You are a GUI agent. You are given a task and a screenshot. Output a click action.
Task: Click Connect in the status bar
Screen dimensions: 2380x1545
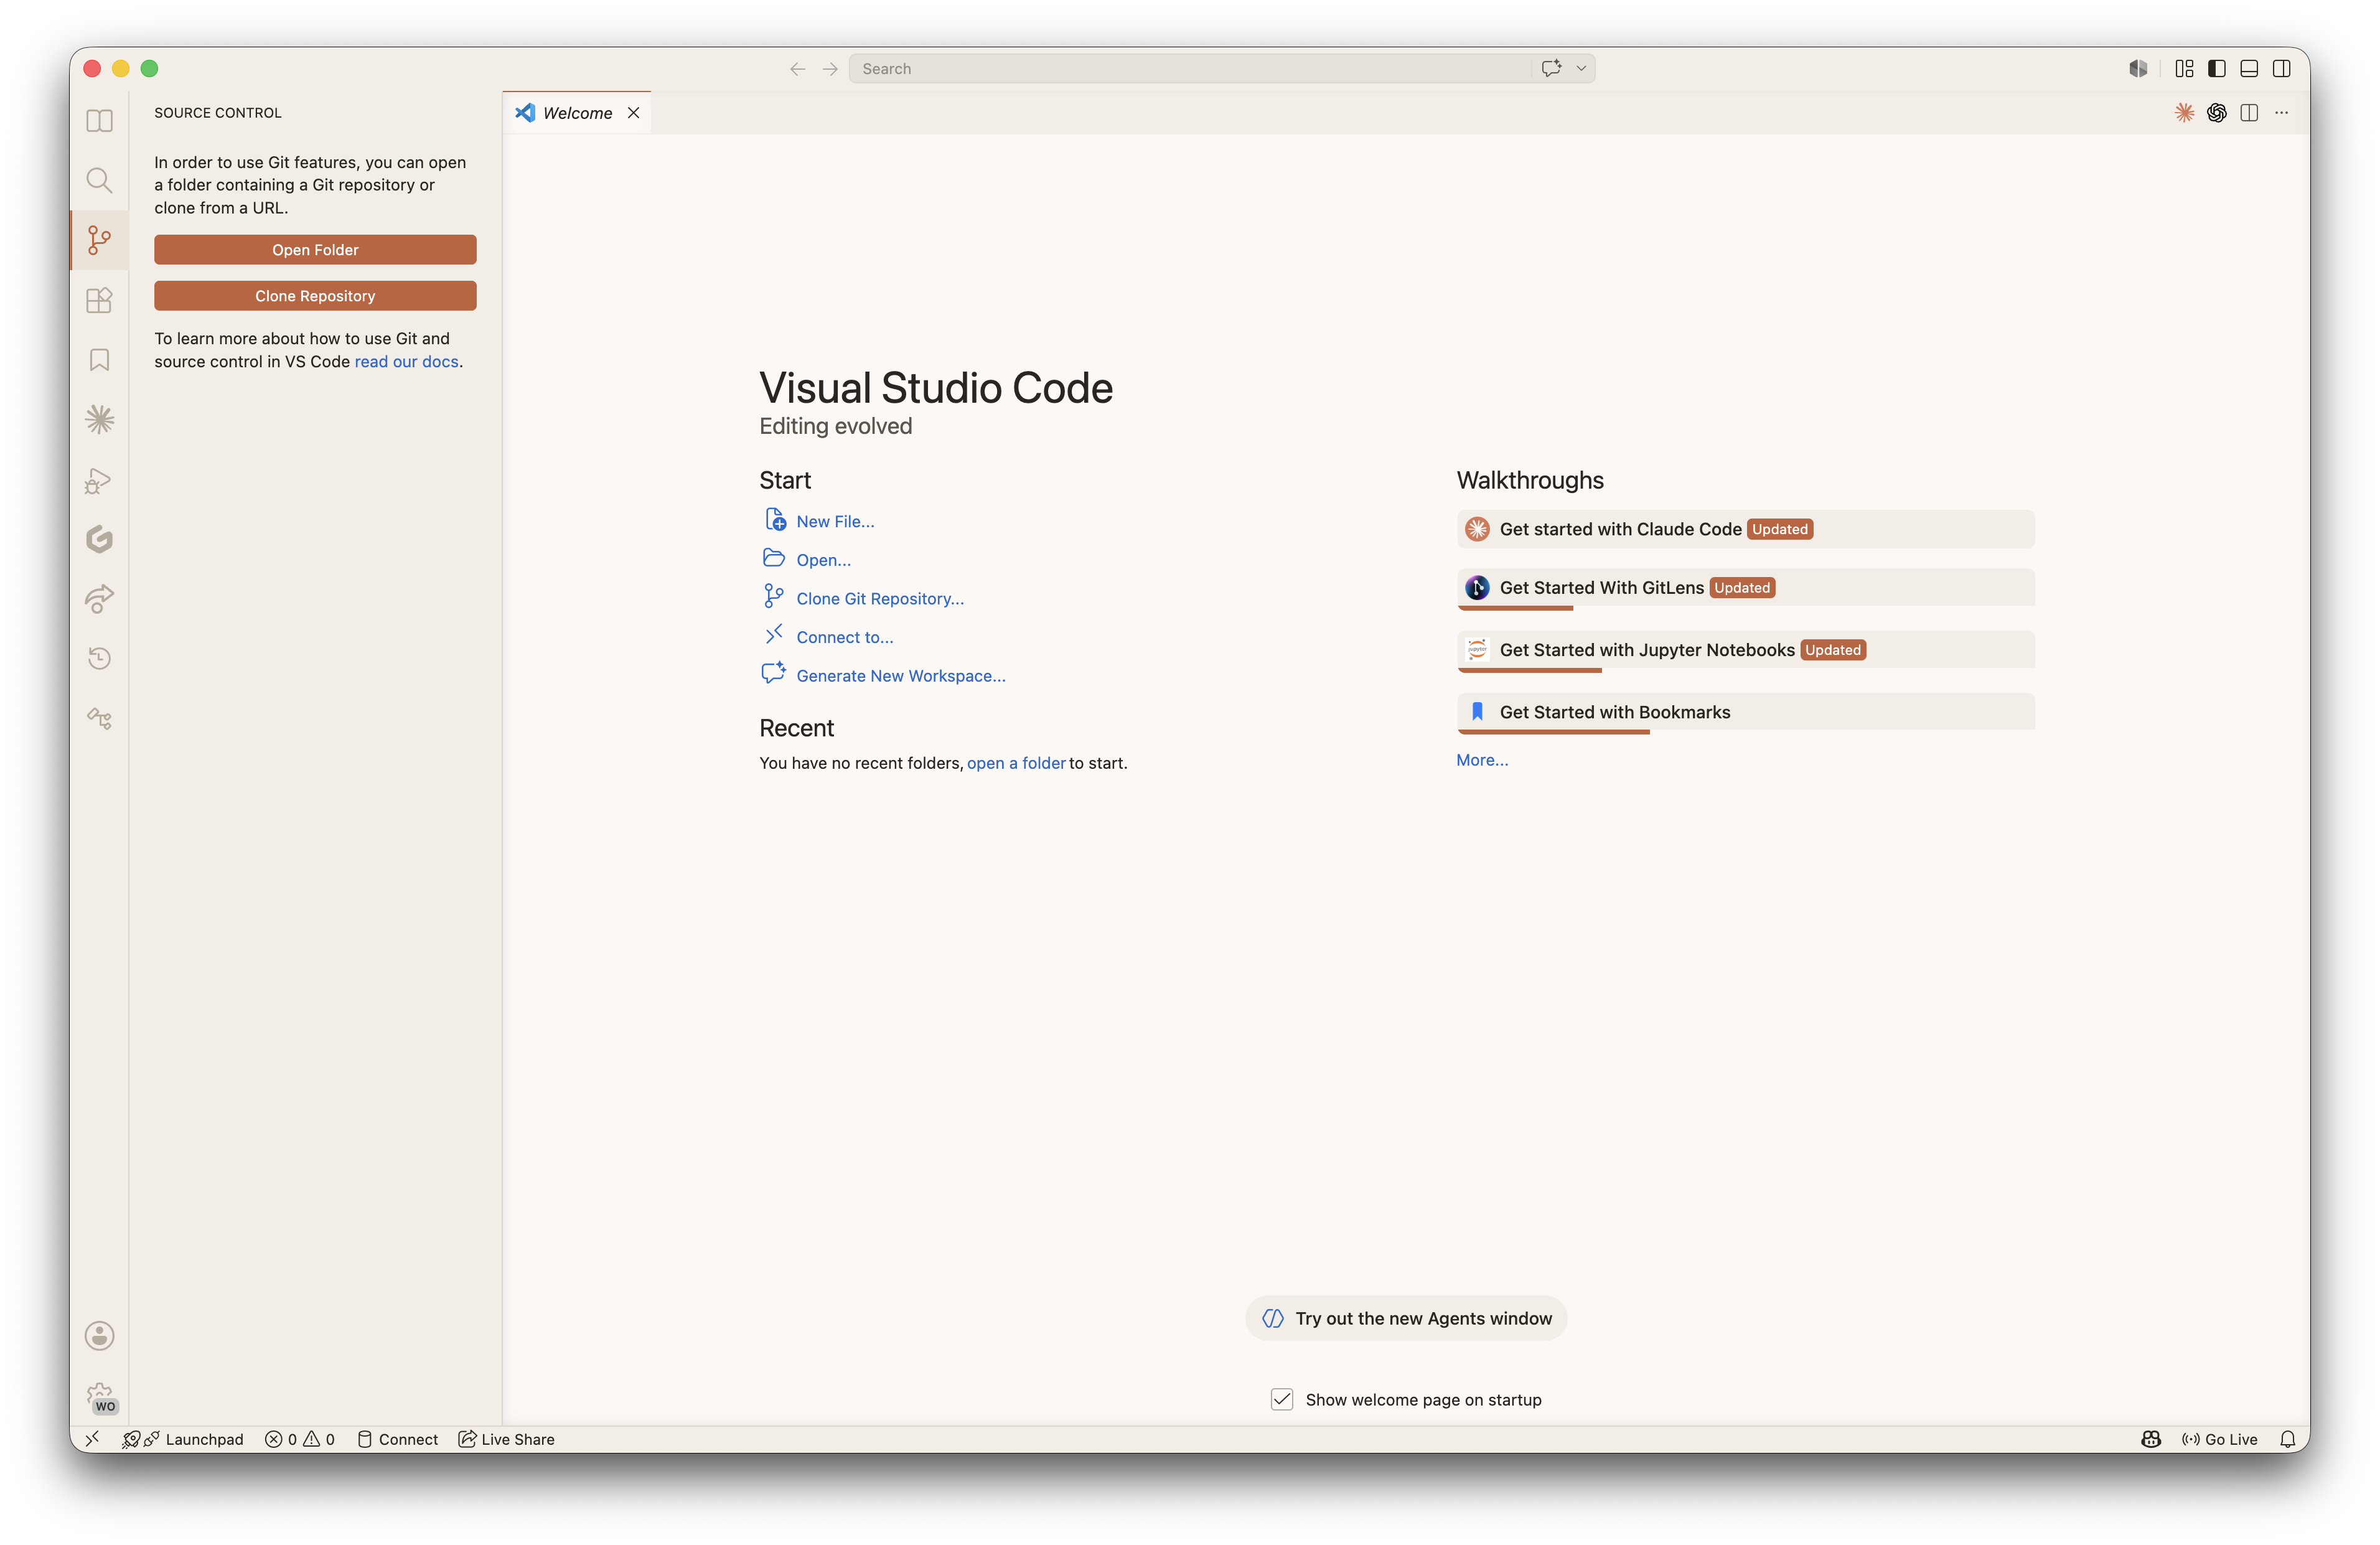point(398,1439)
